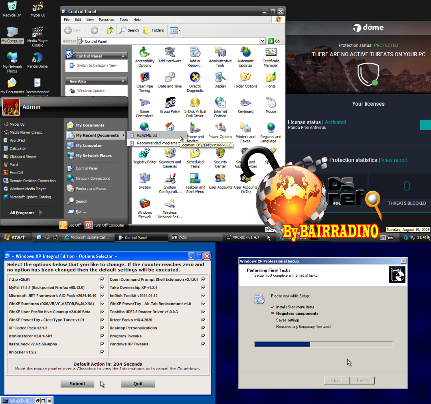Uncheck the 7-Zip v25.01 option
Screen dimensions: 431x404
click(102, 279)
